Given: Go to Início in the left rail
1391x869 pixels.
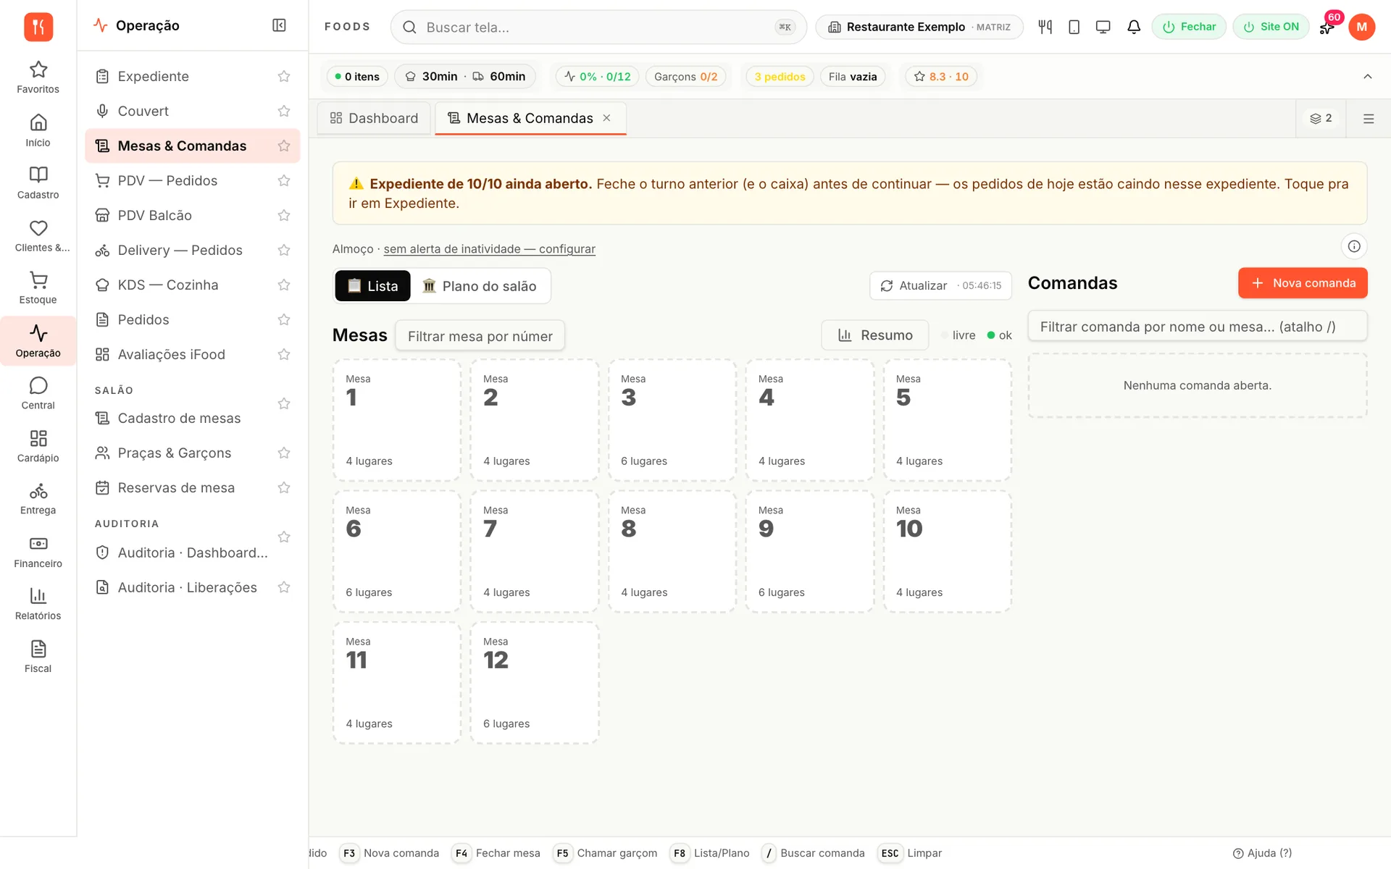Looking at the screenshot, I should pos(38,130).
